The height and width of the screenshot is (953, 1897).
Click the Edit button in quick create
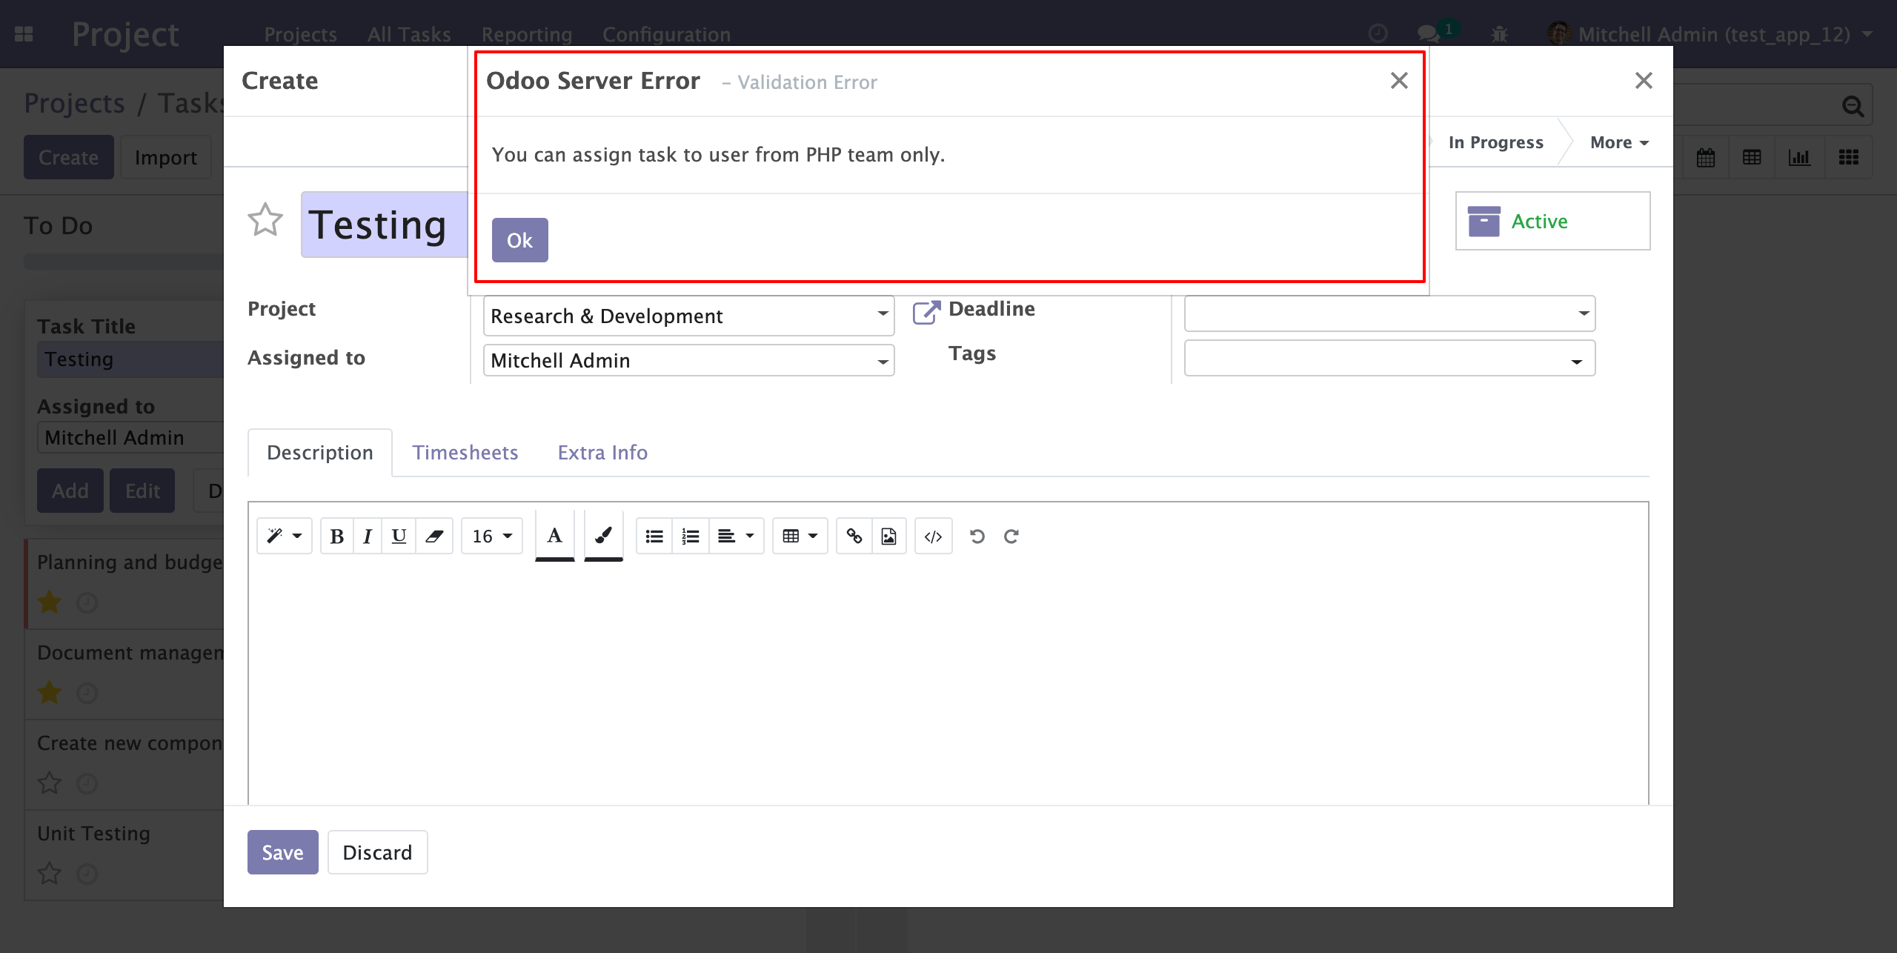point(142,491)
